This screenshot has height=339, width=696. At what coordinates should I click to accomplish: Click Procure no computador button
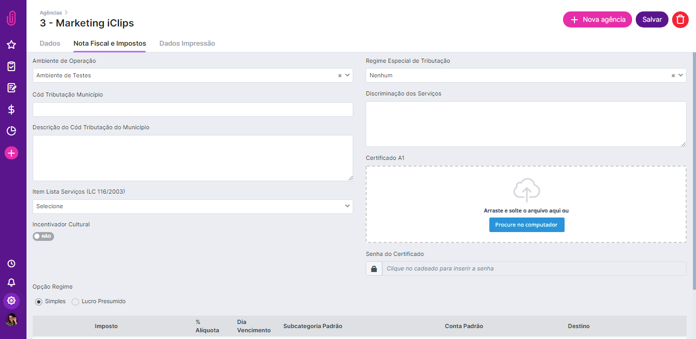pyautogui.click(x=527, y=225)
